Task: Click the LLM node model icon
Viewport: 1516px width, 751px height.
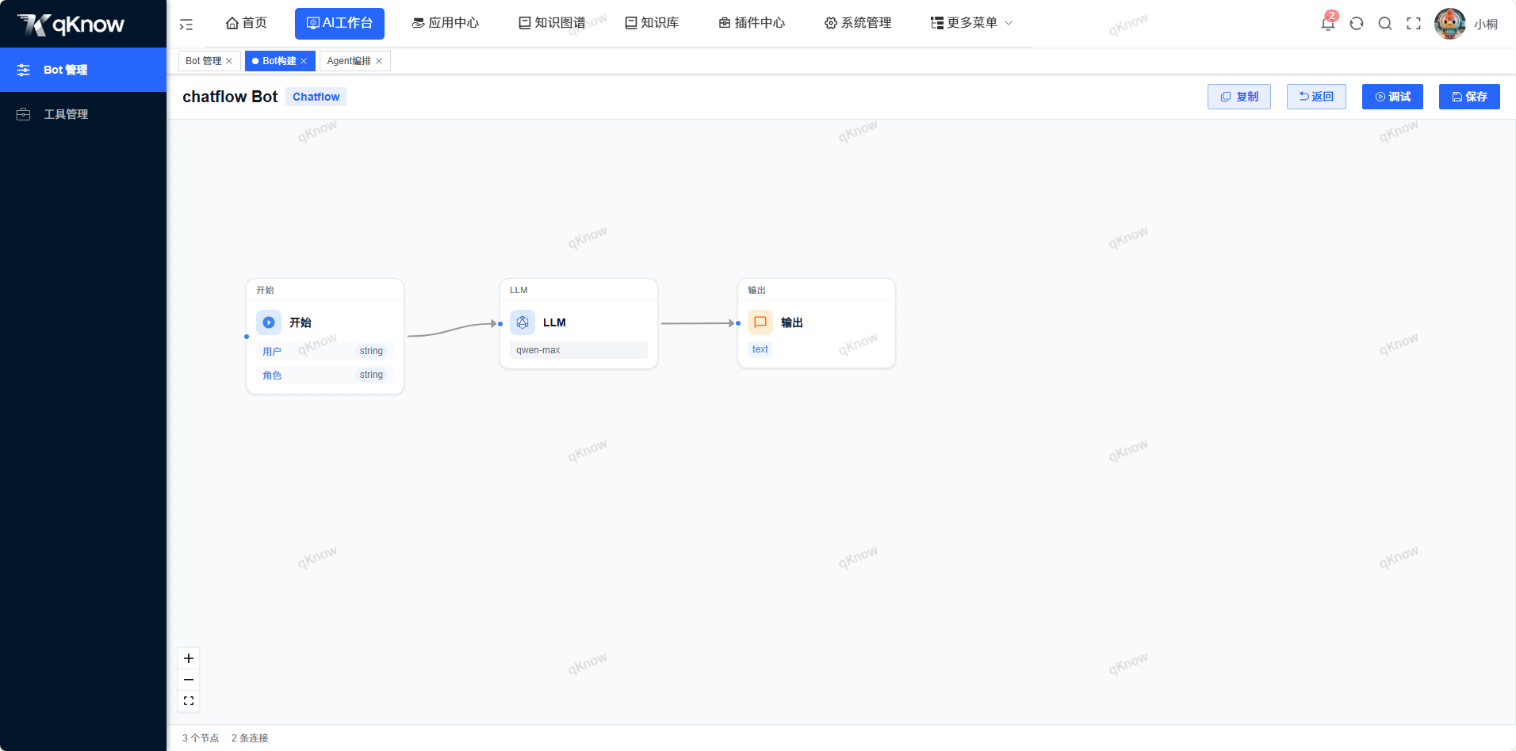Action: pyautogui.click(x=523, y=322)
